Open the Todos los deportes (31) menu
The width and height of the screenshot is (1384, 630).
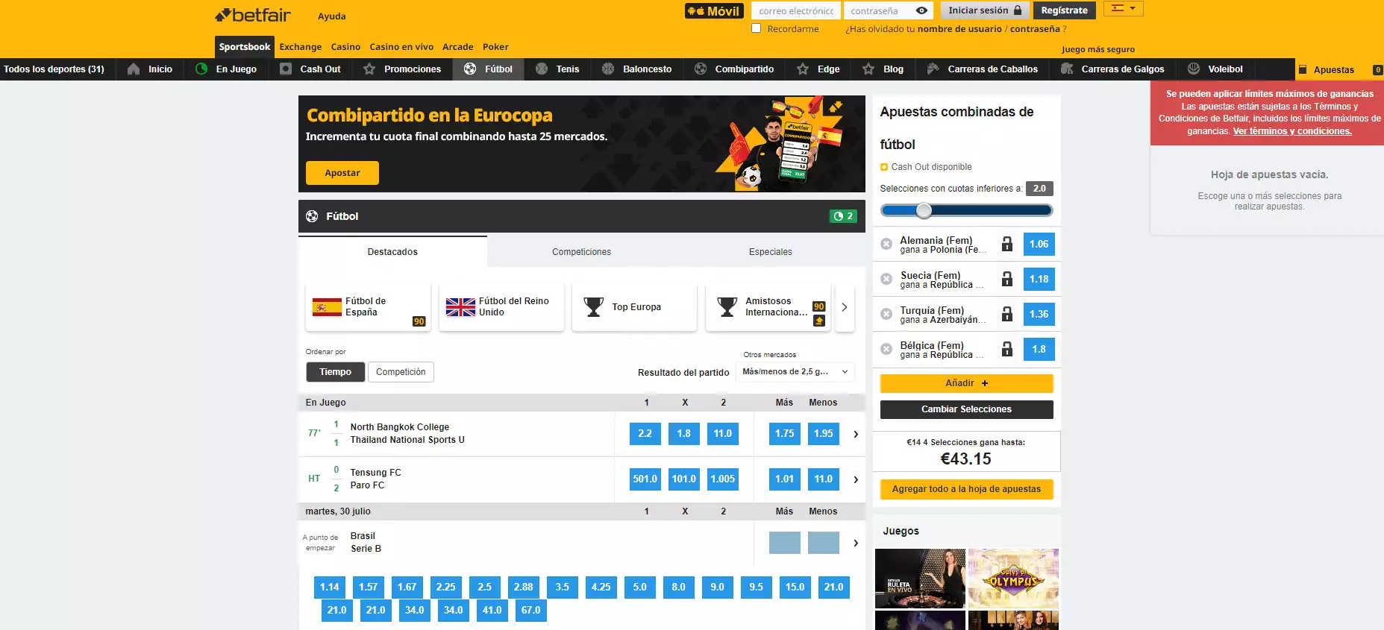[x=54, y=69]
